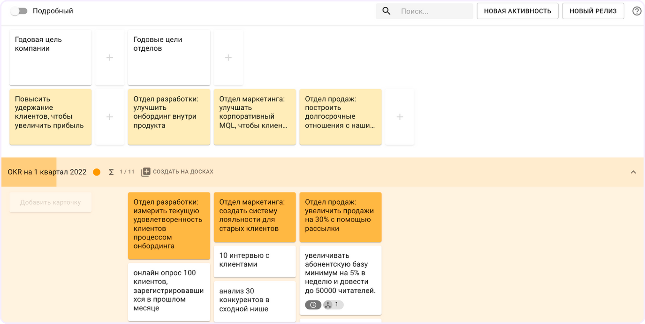Screen dimensions: 645x324
Task: Click the dependency count badge showing 1
Action: [x=333, y=305]
